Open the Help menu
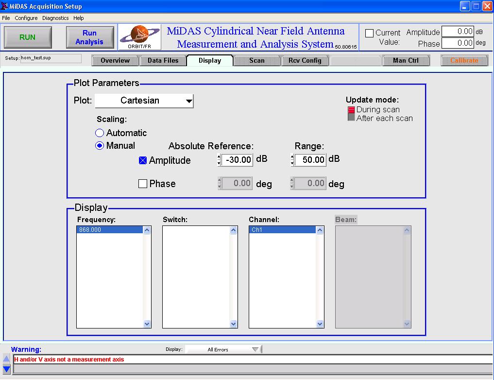This screenshot has height=380, width=494. [79, 18]
